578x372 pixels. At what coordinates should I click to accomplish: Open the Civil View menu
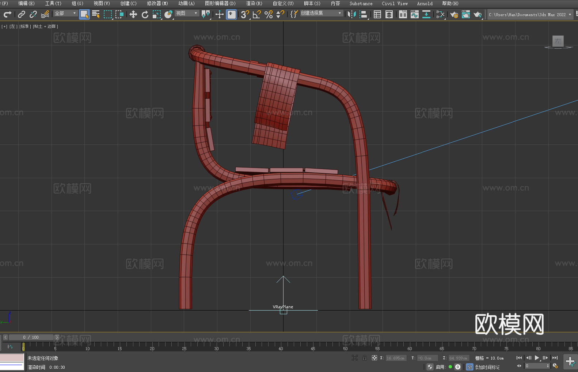click(x=395, y=3)
